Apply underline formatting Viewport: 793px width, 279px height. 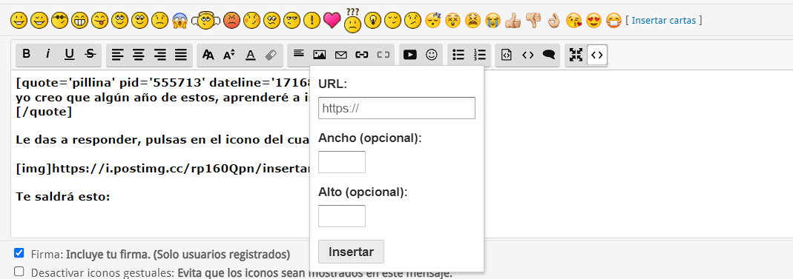point(69,55)
